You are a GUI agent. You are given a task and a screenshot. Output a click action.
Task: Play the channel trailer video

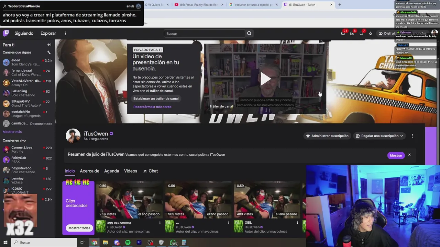coord(265,79)
